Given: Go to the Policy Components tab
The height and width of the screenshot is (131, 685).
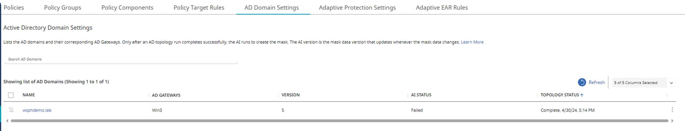Looking at the screenshot, I should pos(127,7).
